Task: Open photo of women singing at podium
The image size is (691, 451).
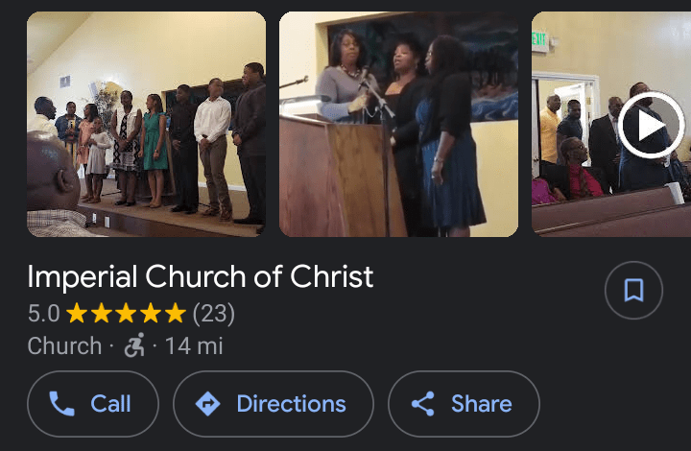Action: 399,124
